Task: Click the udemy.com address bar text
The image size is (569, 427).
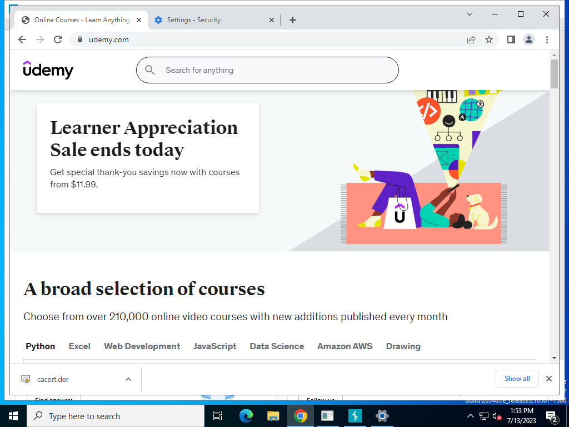Action: tap(109, 40)
